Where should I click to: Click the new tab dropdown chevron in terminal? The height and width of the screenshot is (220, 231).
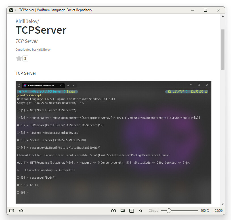pos(73,86)
